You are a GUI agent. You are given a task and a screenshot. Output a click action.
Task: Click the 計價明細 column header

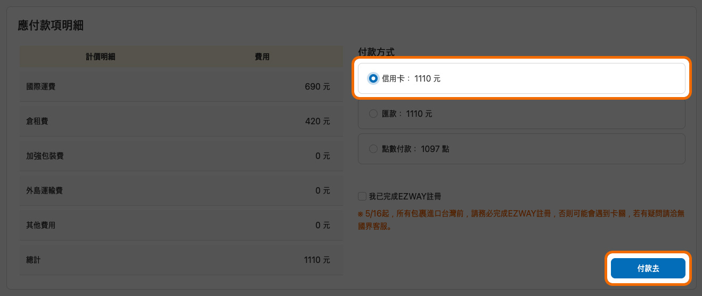pyautogui.click(x=101, y=57)
